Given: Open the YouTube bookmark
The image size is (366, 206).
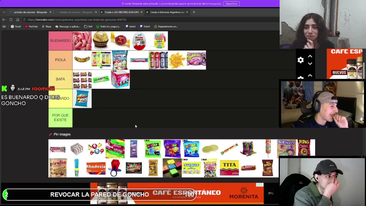Looking at the screenshot, I should pos(31,26).
